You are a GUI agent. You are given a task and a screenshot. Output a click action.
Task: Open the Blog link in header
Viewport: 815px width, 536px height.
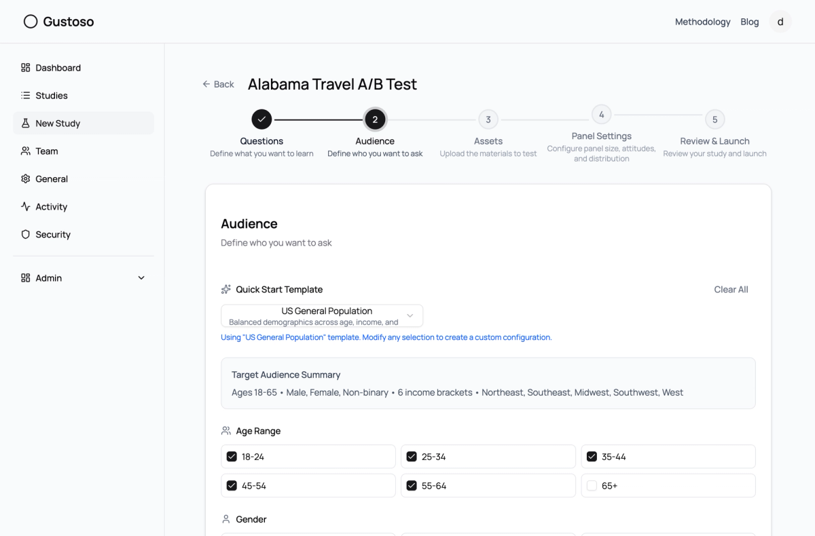click(x=750, y=22)
